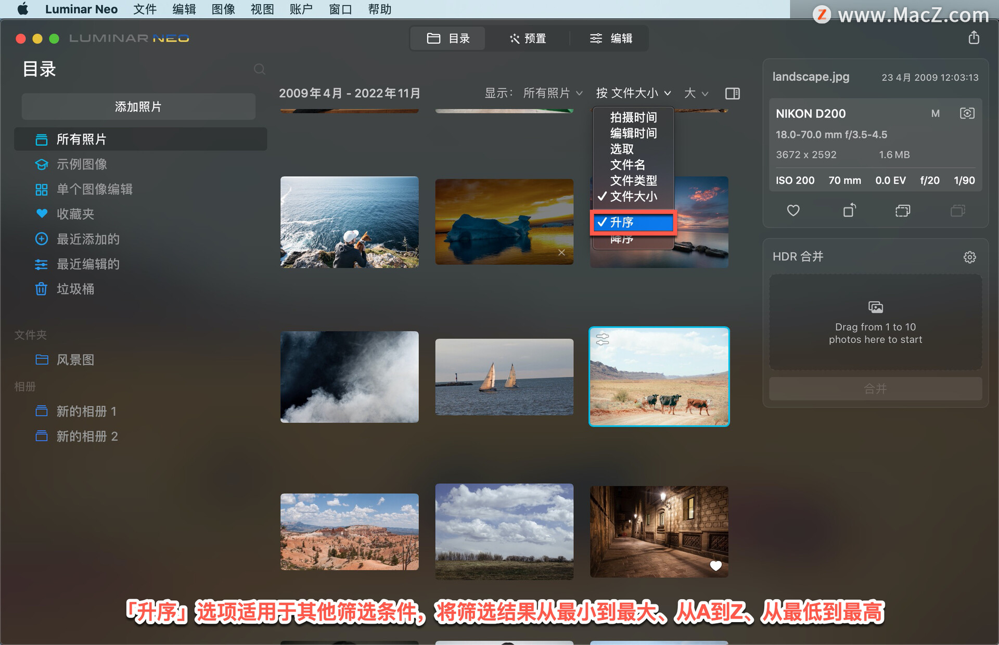Select sort by 文件类型
Viewport: 999px width, 645px height.
tap(633, 180)
